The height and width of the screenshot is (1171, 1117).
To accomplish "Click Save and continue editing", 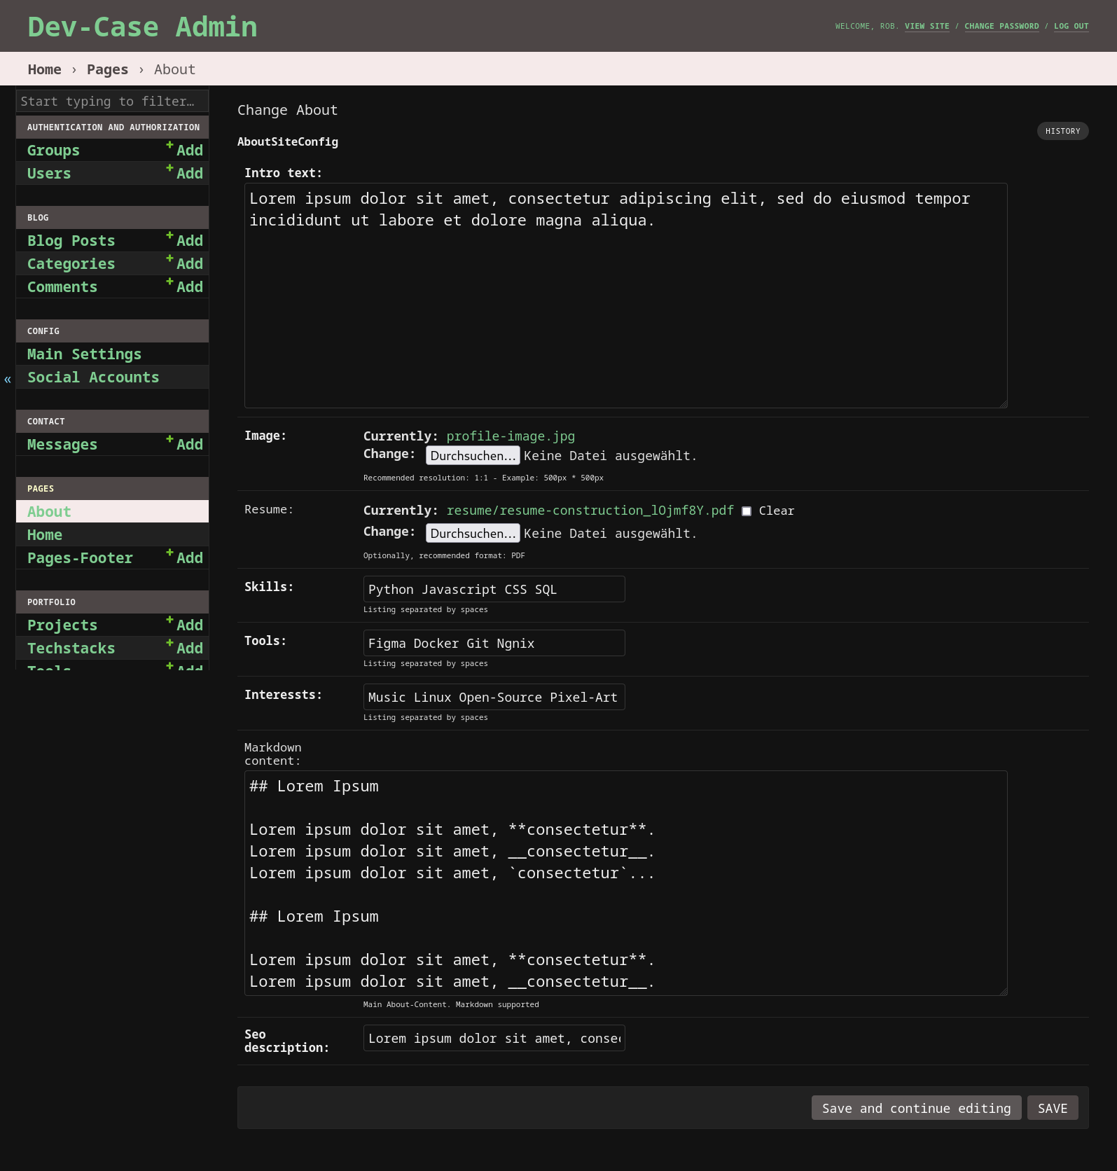I will click(x=916, y=1108).
